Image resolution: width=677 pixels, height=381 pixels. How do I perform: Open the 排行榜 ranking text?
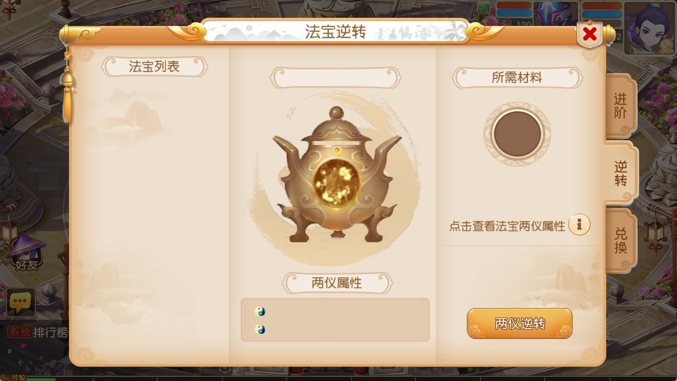[x=50, y=332]
